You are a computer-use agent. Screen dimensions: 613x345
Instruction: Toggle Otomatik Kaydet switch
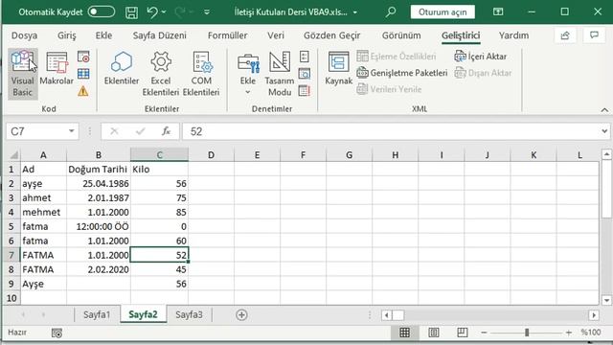click(x=102, y=11)
